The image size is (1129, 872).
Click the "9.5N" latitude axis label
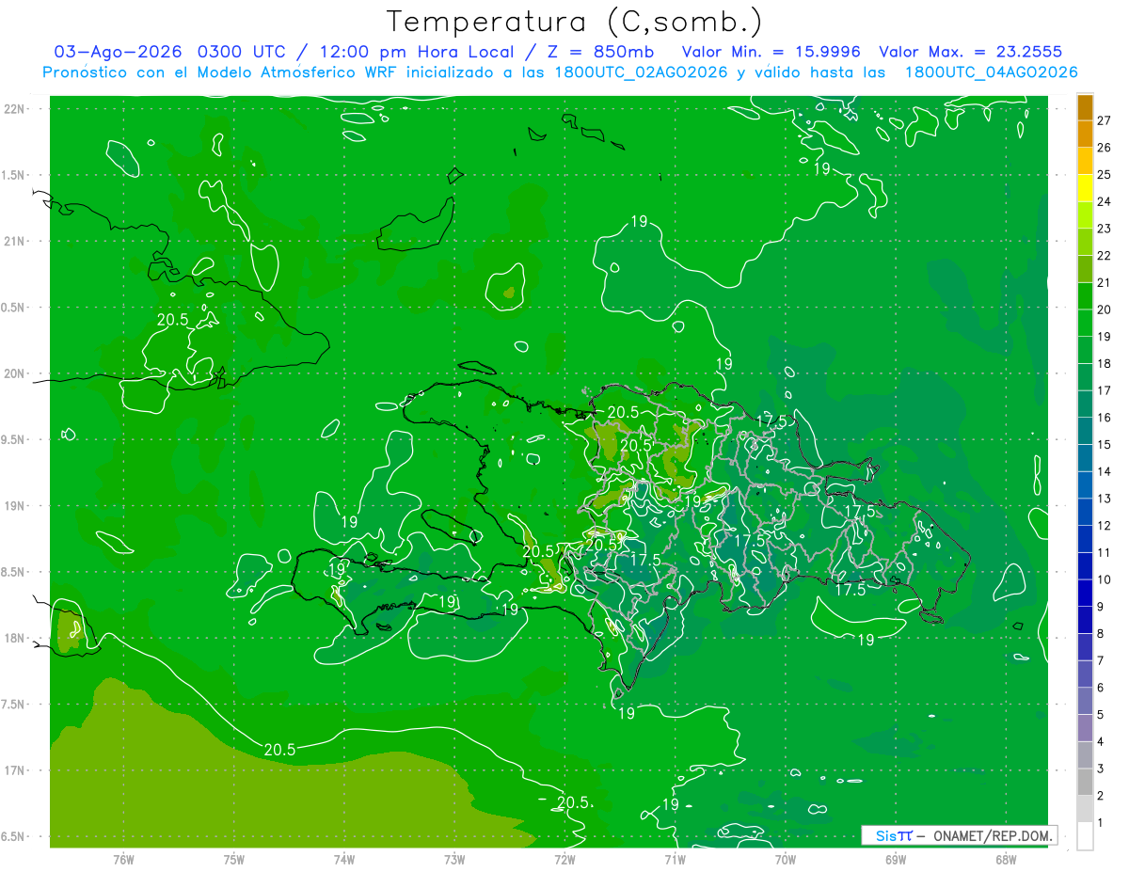pyautogui.click(x=13, y=440)
